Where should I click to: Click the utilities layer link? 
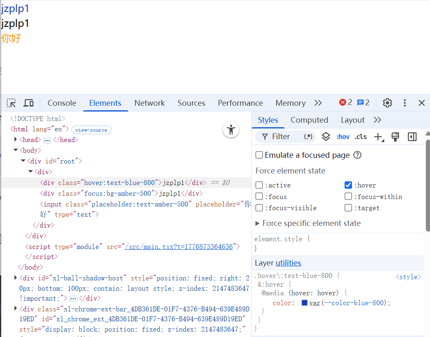coord(288,263)
